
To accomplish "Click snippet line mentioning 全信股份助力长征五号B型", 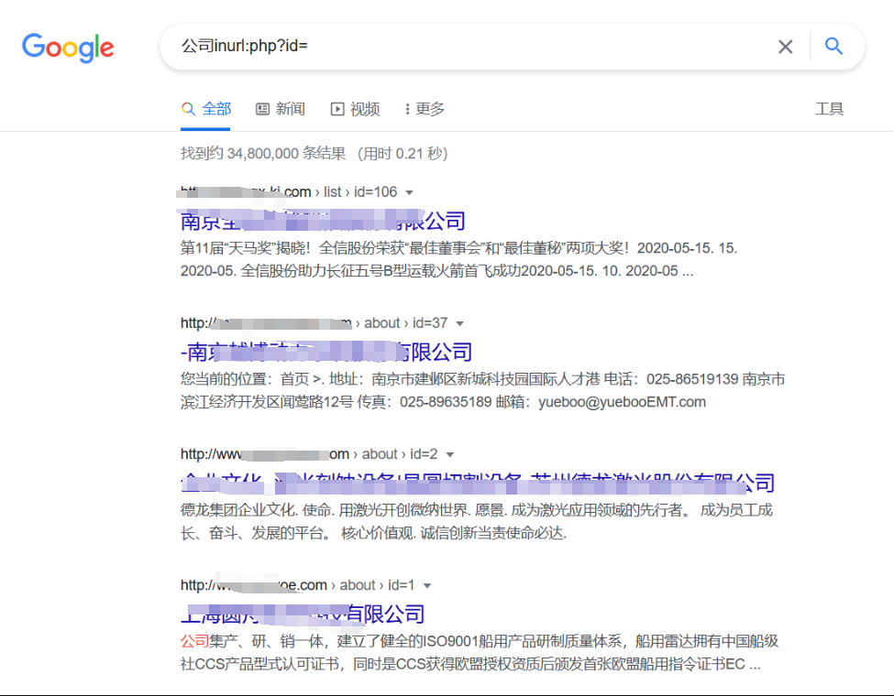I will 436,271.
